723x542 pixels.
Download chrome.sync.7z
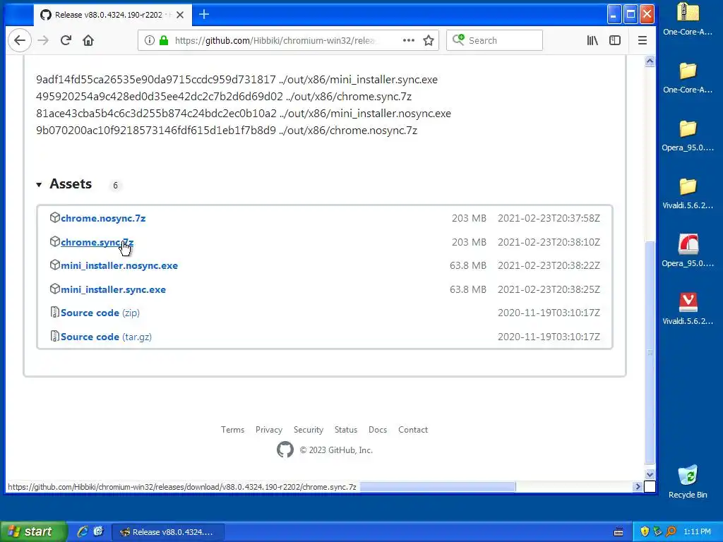pyautogui.click(x=97, y=243)
